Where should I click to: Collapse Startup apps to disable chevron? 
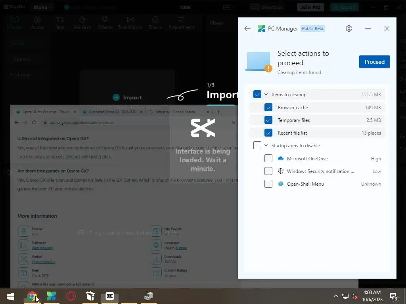[266, 146]
